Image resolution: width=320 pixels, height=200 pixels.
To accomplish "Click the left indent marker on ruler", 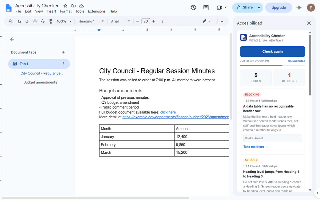I will click(99, 30).
